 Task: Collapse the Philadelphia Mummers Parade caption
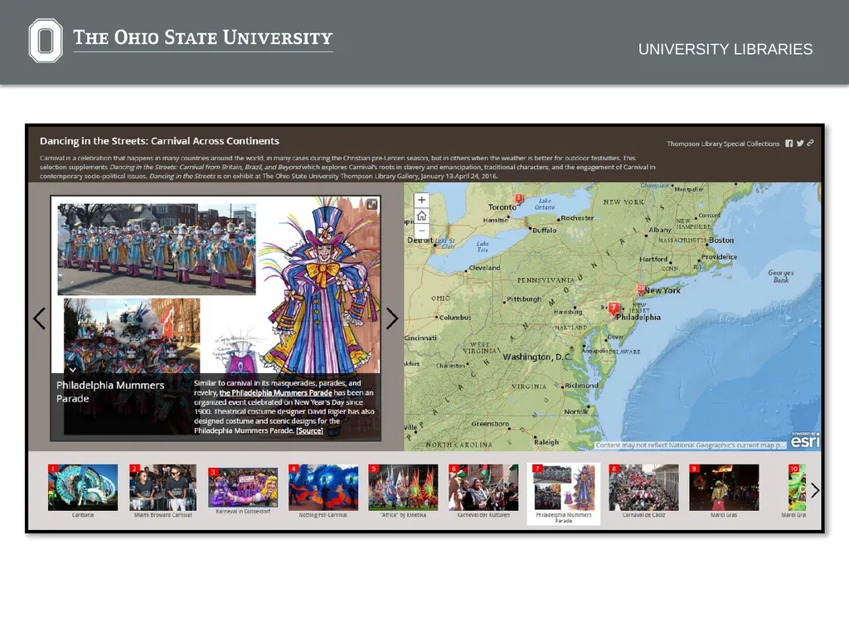(73, 369)
